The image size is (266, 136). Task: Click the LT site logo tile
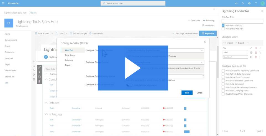tap(9, 23)
